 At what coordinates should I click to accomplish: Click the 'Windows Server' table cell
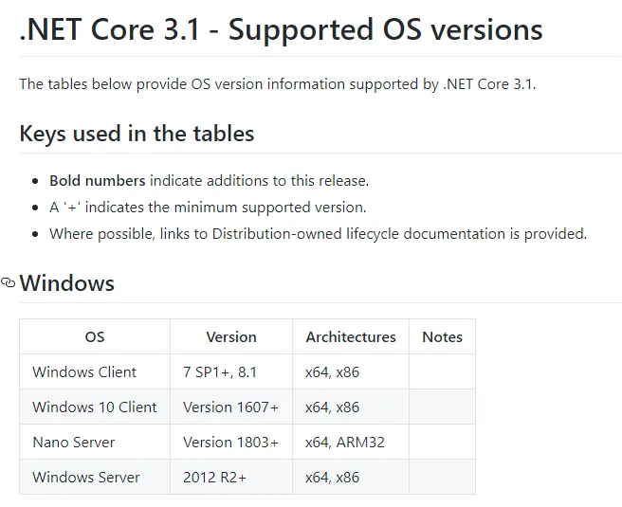click(x=86, y=477)
